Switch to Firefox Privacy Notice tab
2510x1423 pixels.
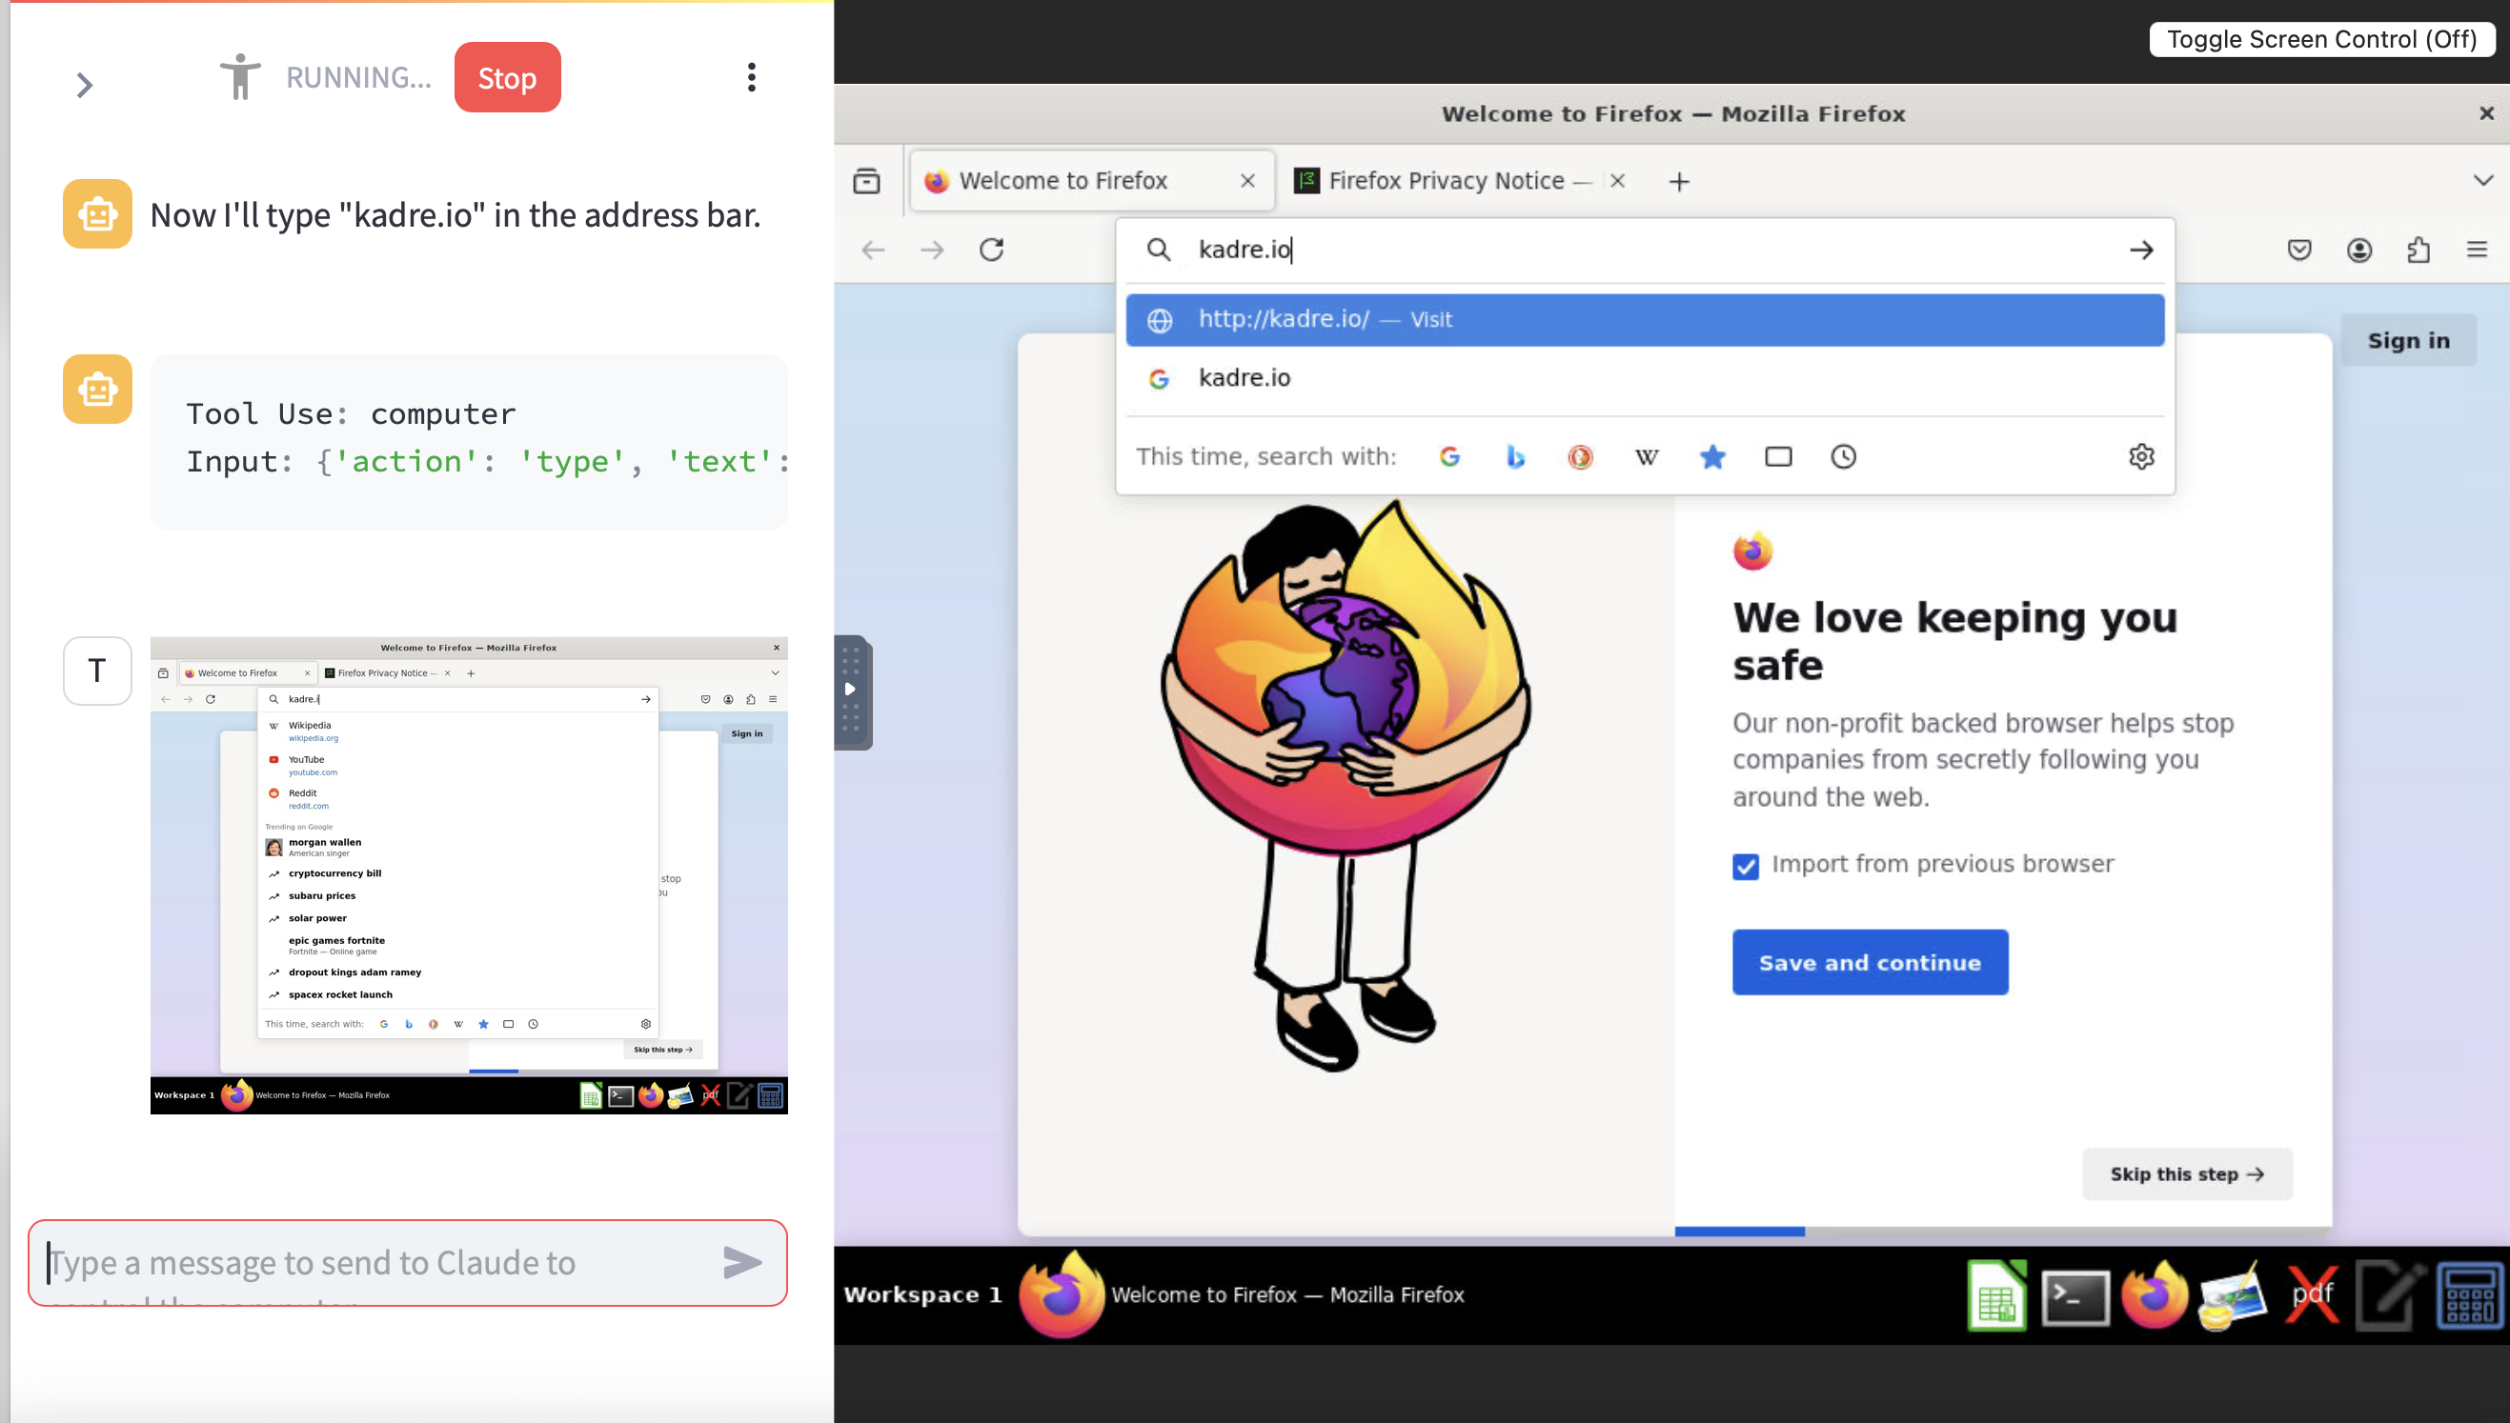click(1446, 181)
